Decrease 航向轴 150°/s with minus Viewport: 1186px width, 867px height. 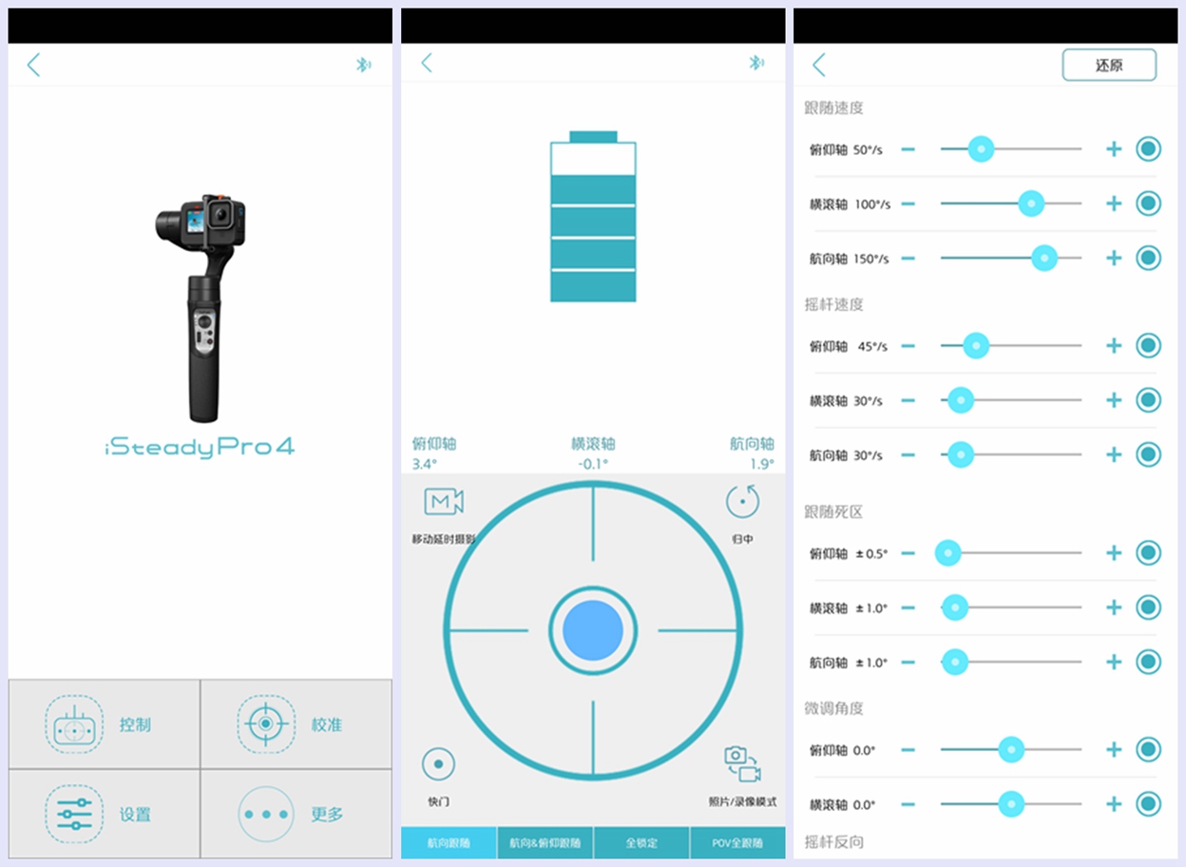click(909, 258)
